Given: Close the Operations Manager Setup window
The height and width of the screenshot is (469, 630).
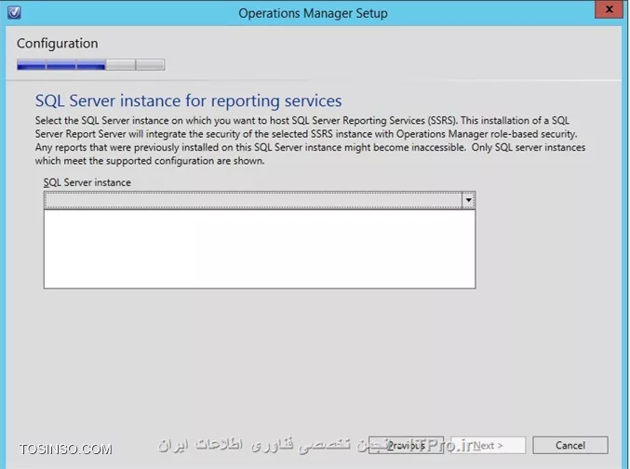Looking at the screenshot, I should pyautogui.click(x=609, y=9).
